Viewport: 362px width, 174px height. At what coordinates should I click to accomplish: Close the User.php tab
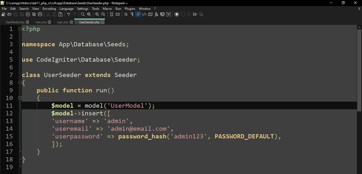point(49,22)
